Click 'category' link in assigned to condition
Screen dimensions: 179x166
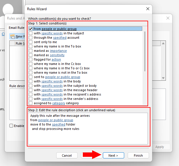[x=59, y=103]
